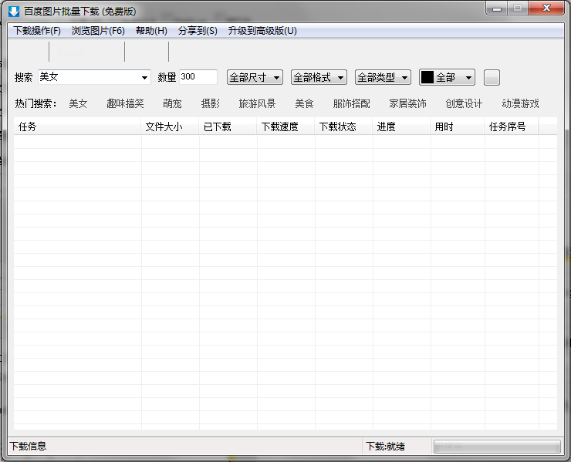571x462 pixels.
Task: Sort by the 进度 column header
Action: (x=401, y=126)
